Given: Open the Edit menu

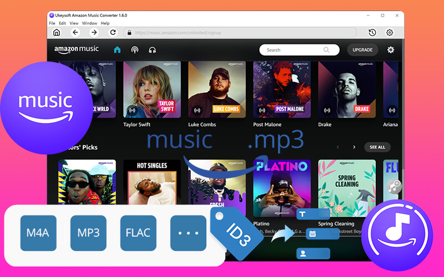Looking at the screenshot, I should (62, 23).
